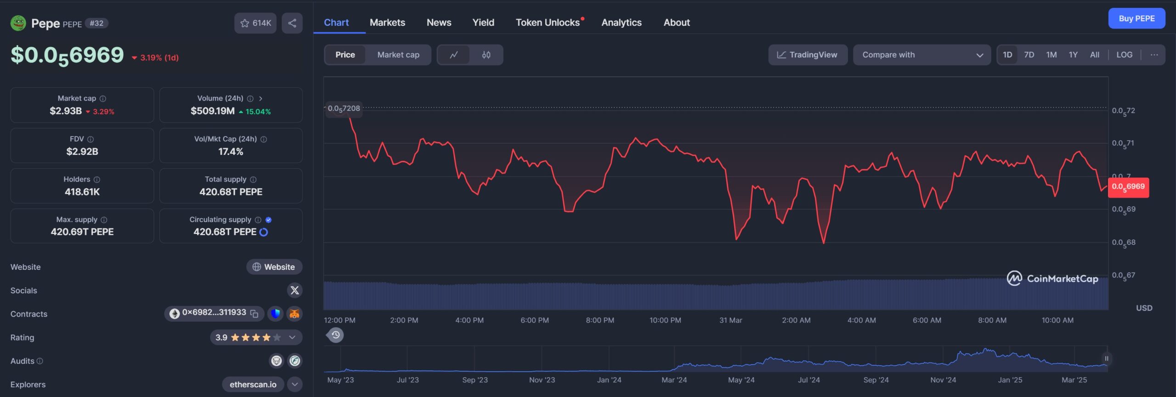
Task: Show Holders info icon
Action: pos(97,179)
